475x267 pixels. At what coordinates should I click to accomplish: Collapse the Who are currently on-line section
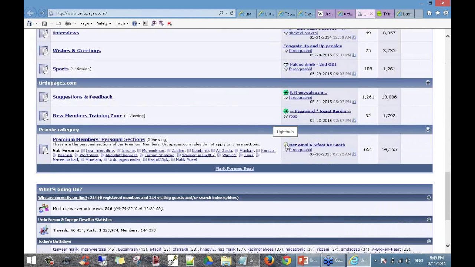click(429, 198)
